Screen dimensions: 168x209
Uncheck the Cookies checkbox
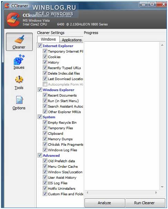[45, 56]
